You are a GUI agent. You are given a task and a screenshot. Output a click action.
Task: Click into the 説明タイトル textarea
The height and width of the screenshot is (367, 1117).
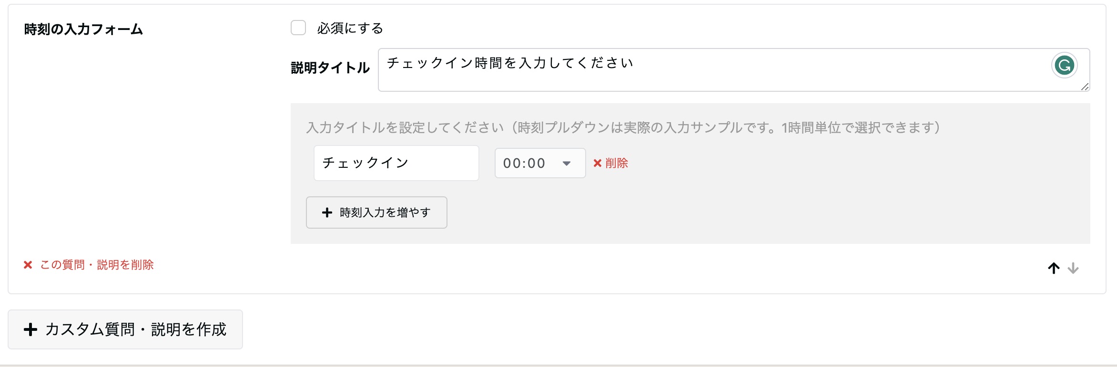pyautogui.click(x=734, y=70)
